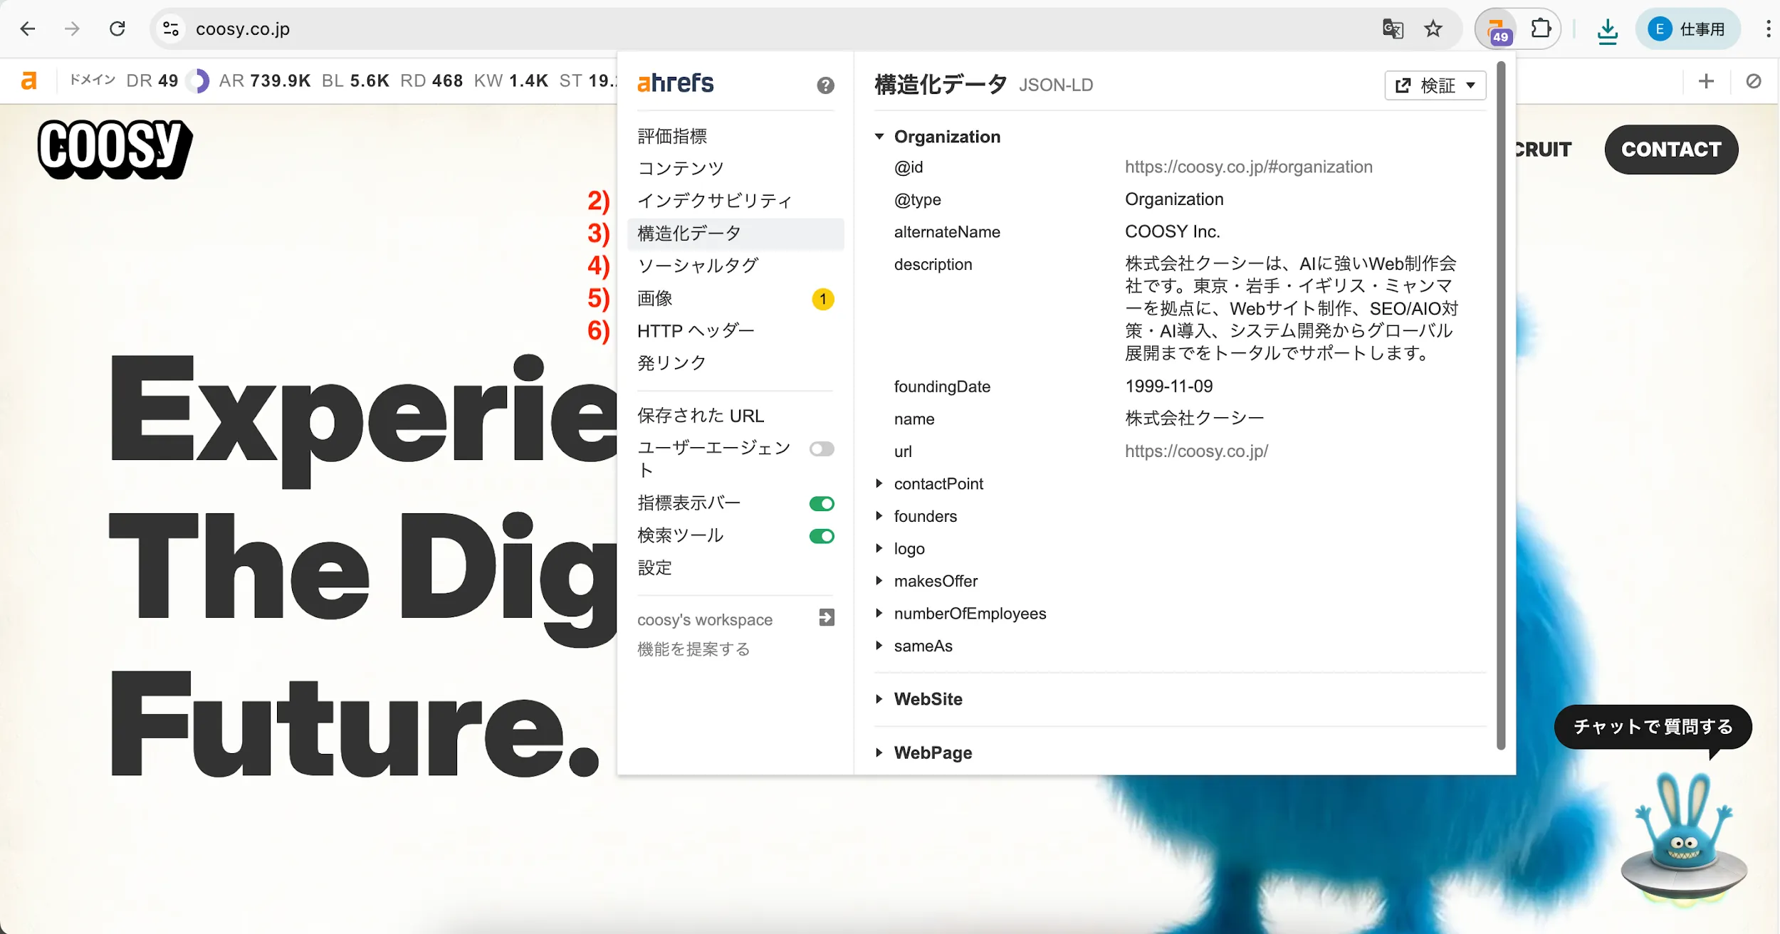Turn off the 指標表示バー toggle
Image resolution: width=1780 pixels, height=934 pixels.
[822, 504]
